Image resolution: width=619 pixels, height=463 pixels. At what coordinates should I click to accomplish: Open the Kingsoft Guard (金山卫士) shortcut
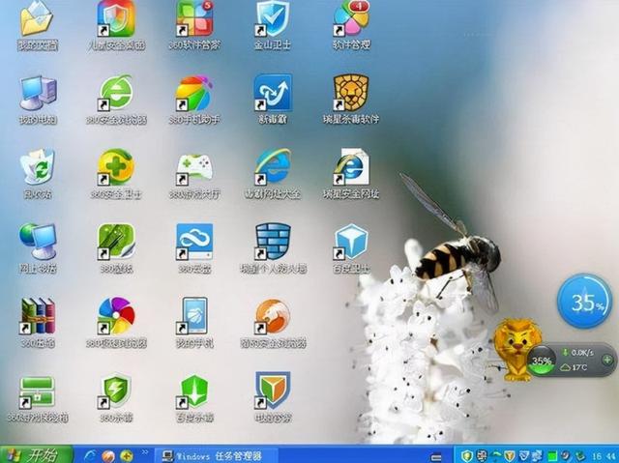[273, 19]
